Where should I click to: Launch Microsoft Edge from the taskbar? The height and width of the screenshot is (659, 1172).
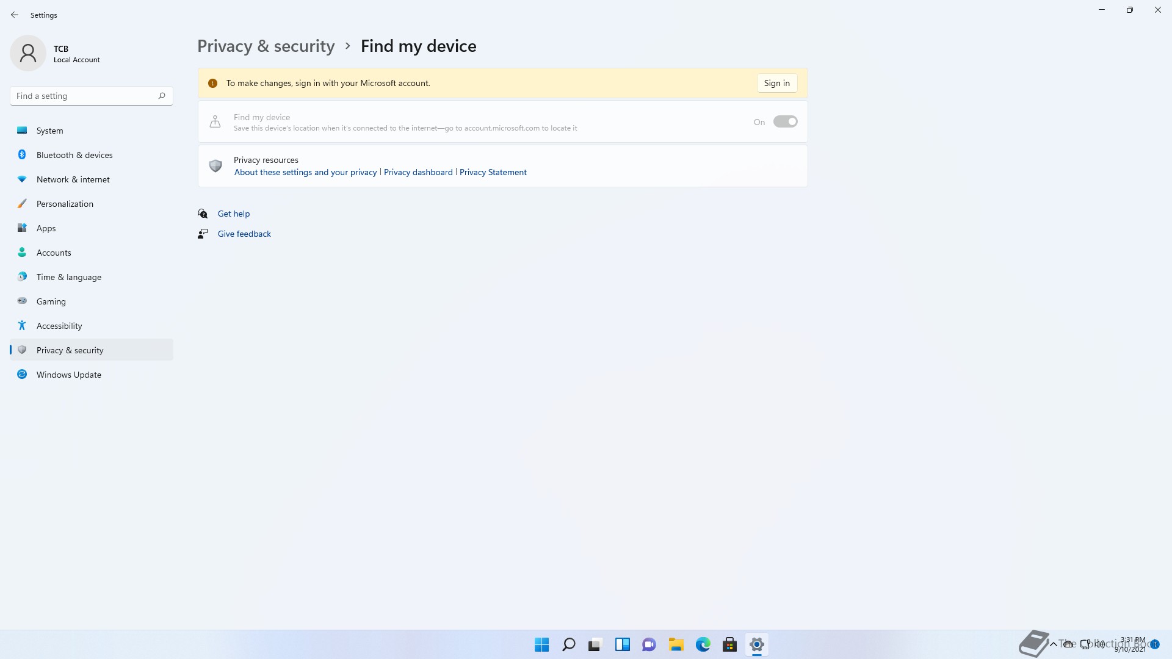[703, 644]
